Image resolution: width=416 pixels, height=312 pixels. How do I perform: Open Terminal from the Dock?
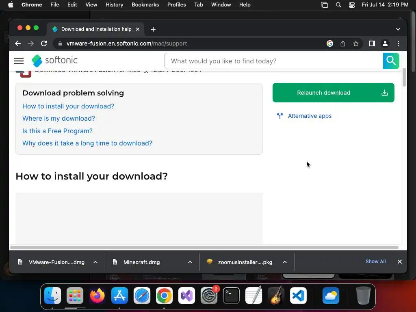pyautogui.click(x=231, y=296)
